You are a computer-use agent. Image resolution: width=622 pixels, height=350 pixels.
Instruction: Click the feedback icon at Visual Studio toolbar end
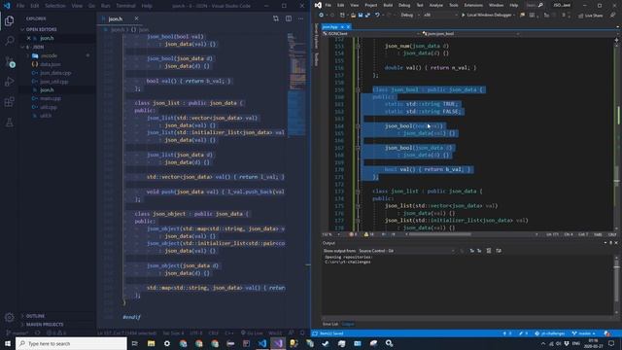point(613,16)
